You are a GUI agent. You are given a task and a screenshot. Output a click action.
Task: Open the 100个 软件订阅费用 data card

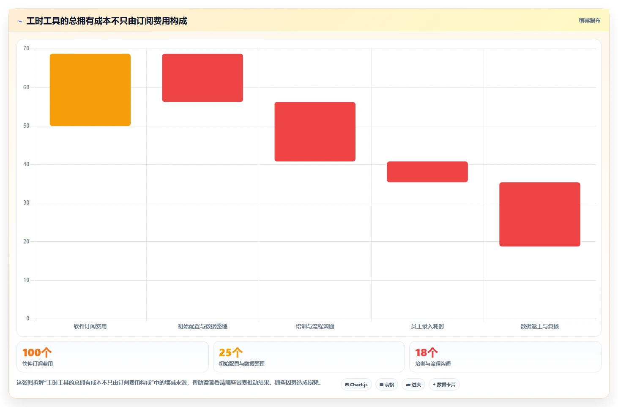(x=112, y=357)
